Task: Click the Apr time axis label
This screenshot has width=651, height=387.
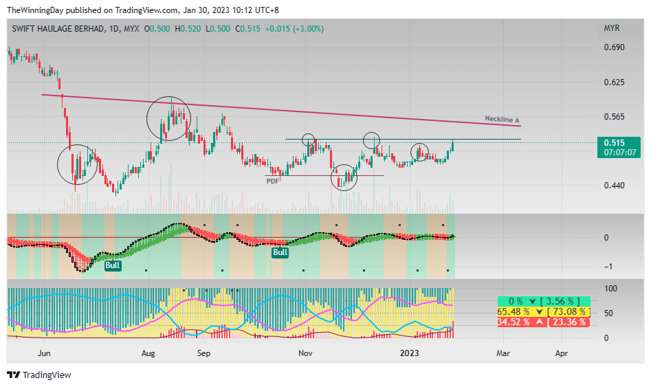Action: [x=562, y=353]
